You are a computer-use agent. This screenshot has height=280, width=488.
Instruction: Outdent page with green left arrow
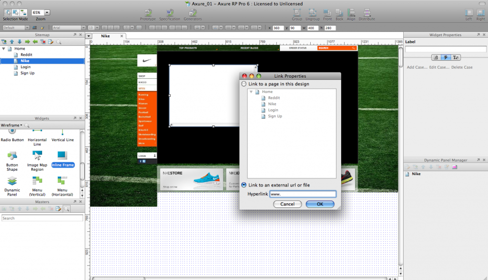(x=35, y=41)
